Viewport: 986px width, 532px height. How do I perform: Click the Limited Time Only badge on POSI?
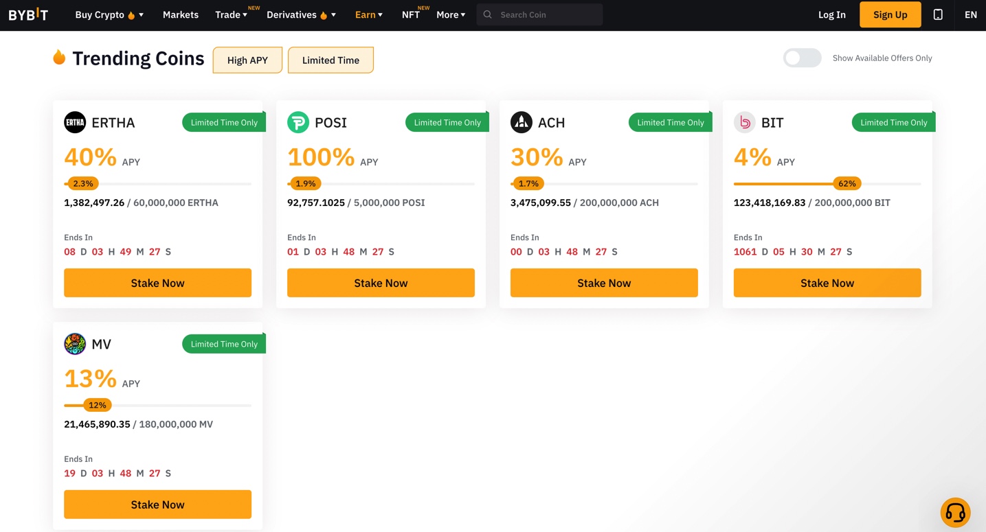(447, 122)
